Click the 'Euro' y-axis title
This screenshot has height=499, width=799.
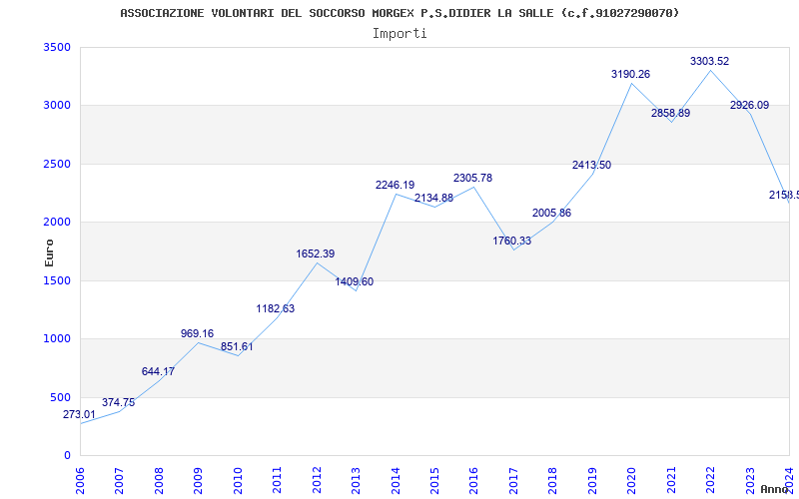(49, 253)
